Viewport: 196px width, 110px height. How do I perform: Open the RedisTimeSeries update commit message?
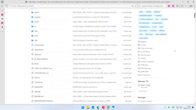[x=91, y=17]
